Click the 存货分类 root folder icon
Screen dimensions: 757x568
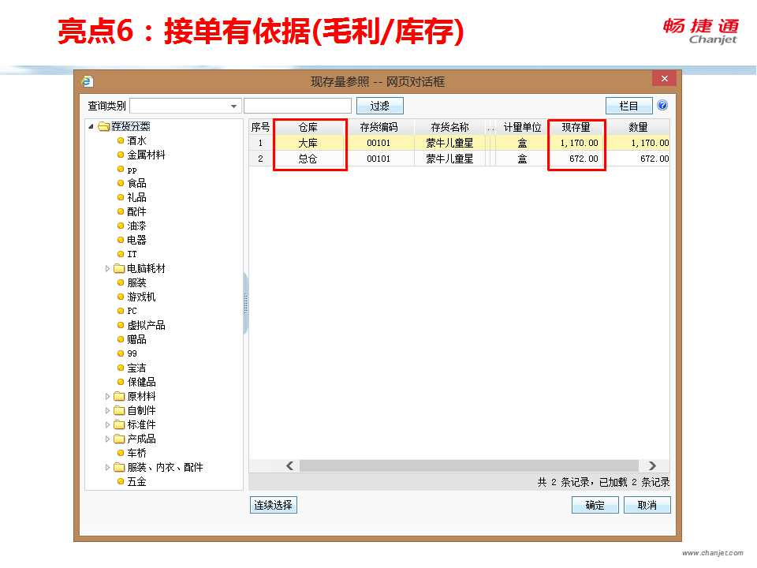[103, 127]
